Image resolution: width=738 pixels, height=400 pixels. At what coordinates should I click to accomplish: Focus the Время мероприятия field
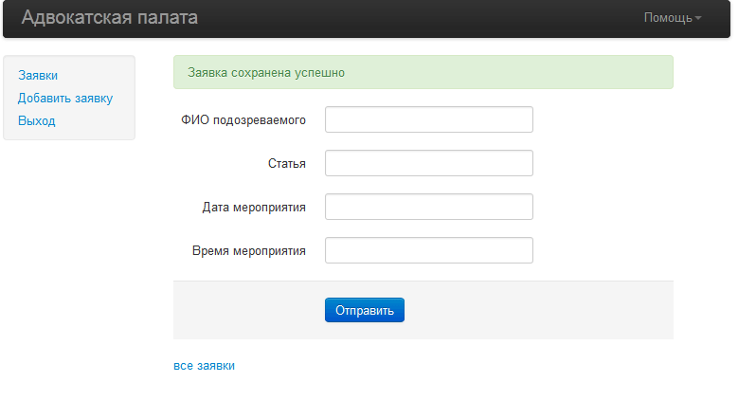coord(429,250)
